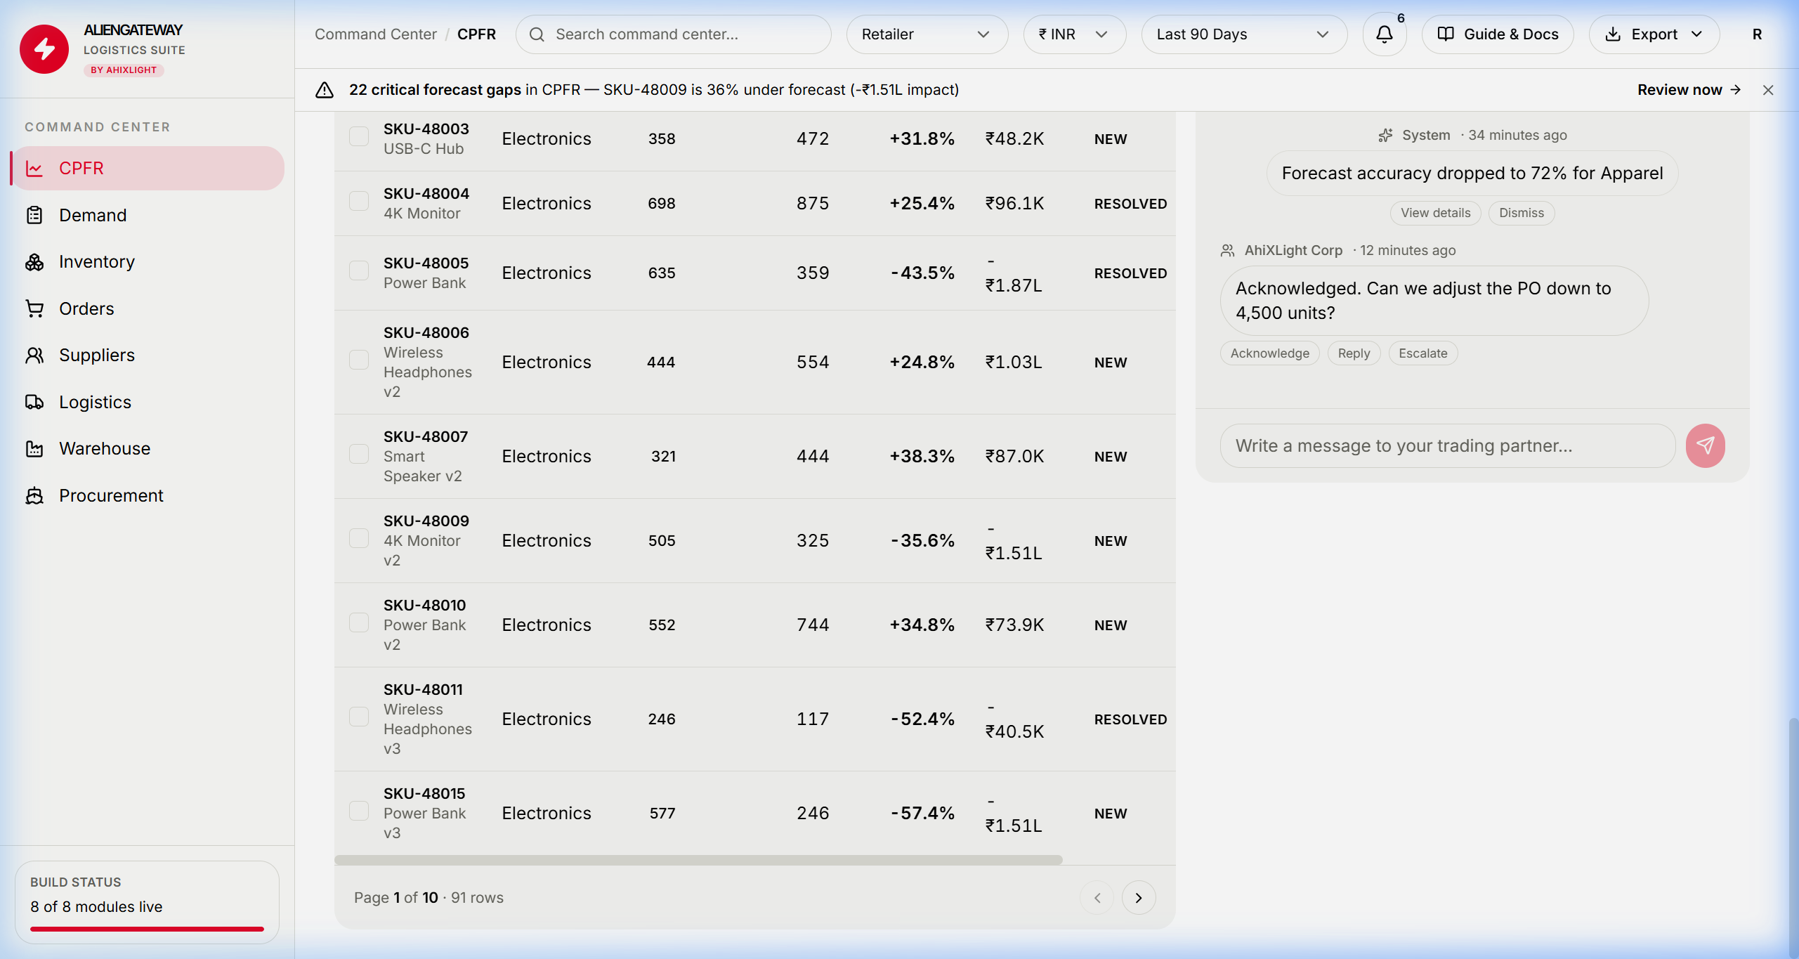Select checkbox for SKU-48011 Wireless Headphones v3
Image resolution: width=1799 pixels, height=959 pixels.
(359, 717)
